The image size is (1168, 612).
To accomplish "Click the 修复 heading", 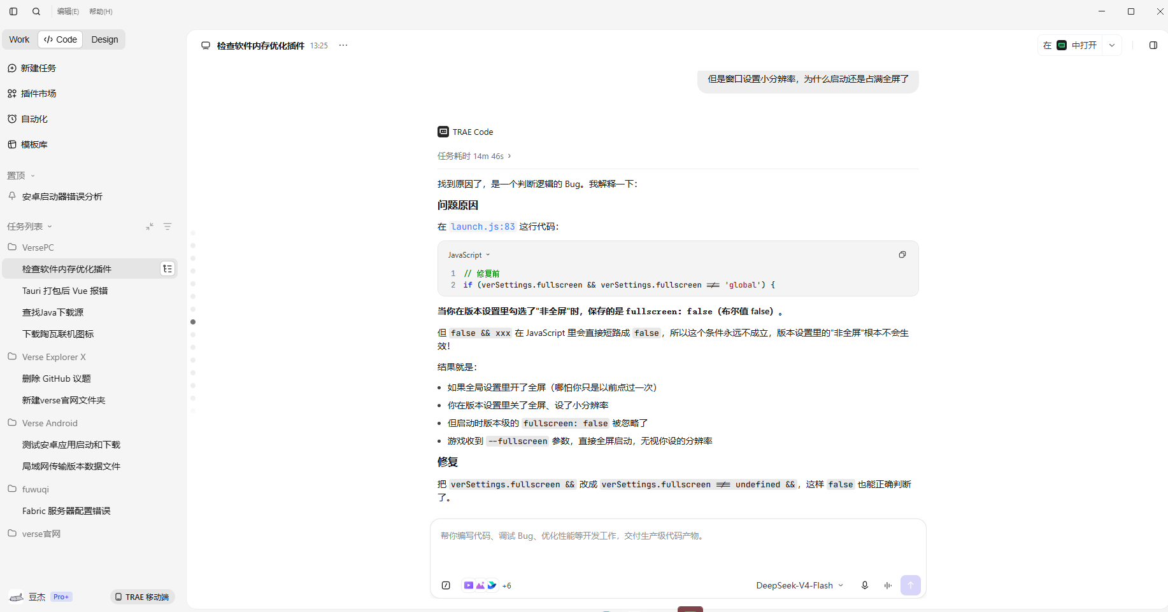I will coord(448,462).
